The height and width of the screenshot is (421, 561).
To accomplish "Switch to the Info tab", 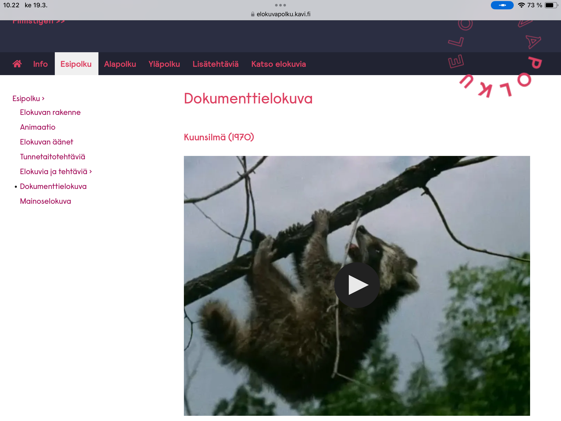I will point(40,64).
